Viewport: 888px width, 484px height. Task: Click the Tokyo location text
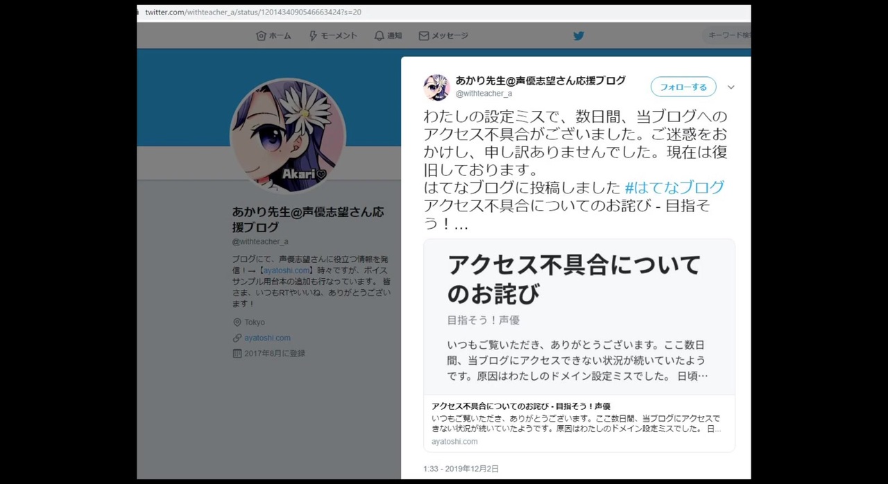coord(255,322)
